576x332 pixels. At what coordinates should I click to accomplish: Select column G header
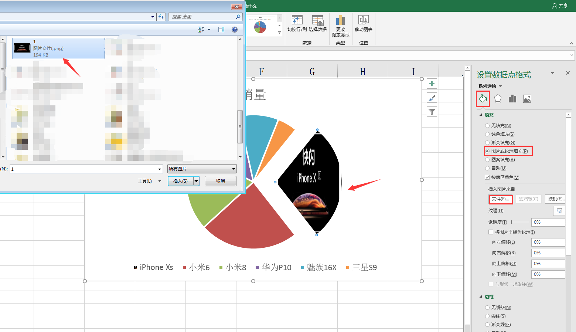pos(312,72)
